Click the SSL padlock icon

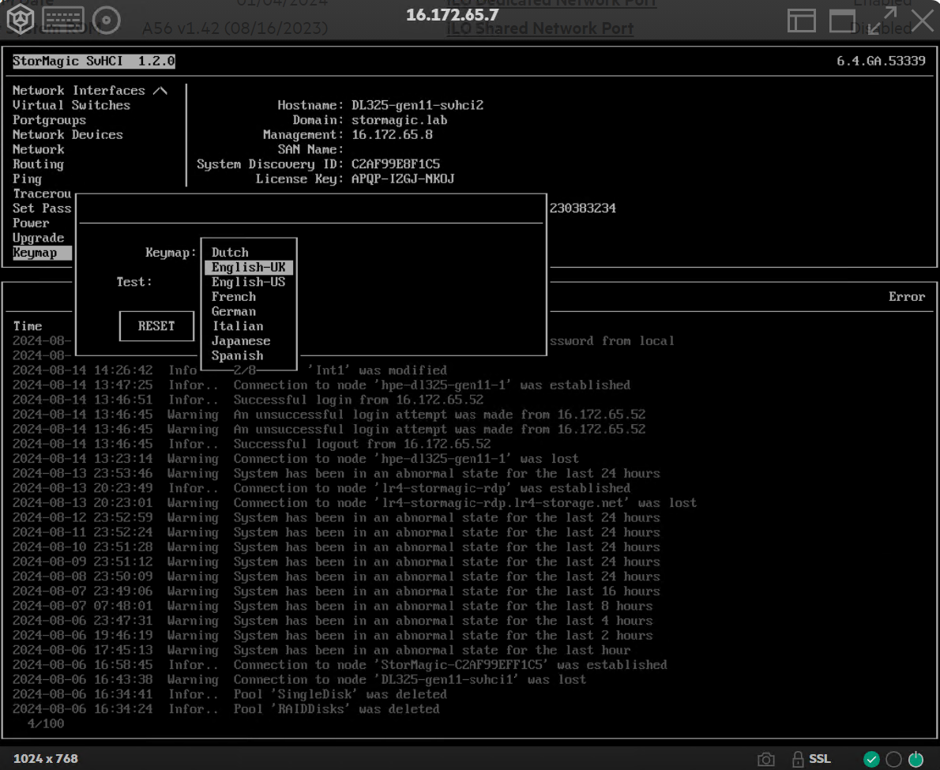(798, 759)
